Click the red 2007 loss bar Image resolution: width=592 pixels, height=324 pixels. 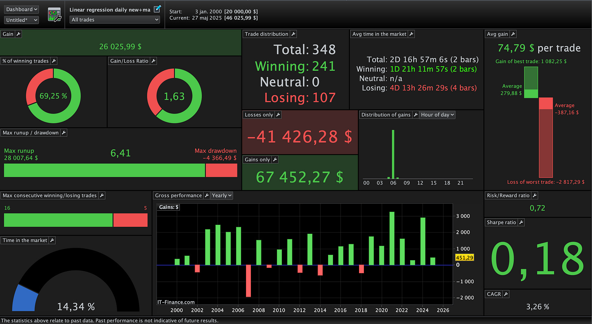click(x=248, y=281)
